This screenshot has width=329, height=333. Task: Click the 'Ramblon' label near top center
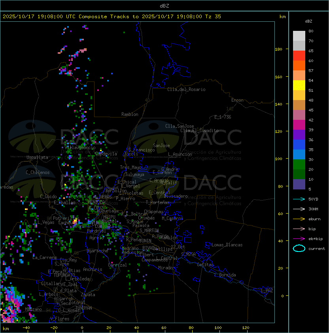[130, 114]
